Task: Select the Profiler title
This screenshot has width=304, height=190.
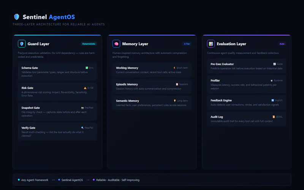Action: pyautogui.click(x=215, y=81)
